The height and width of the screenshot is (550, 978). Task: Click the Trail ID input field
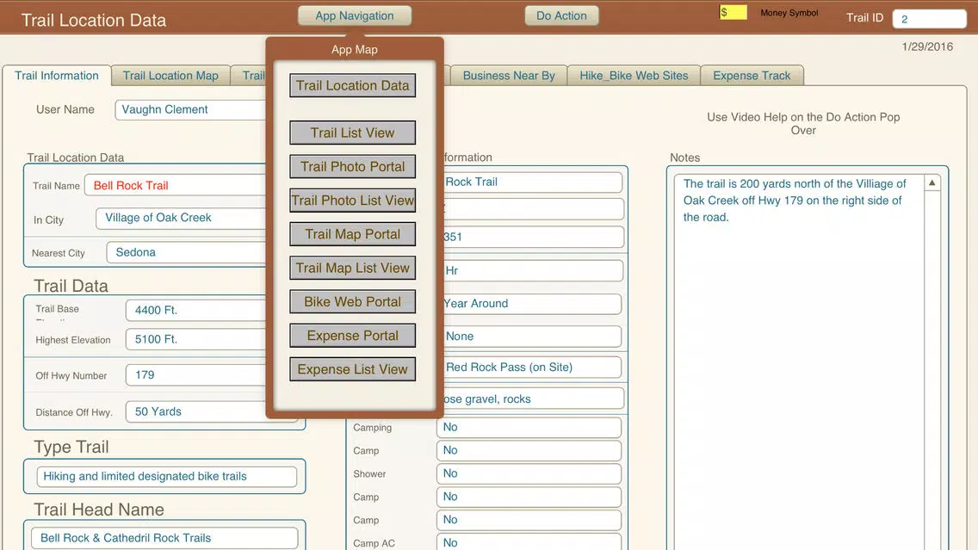[929, 19]
